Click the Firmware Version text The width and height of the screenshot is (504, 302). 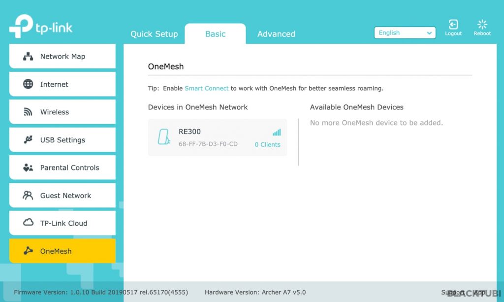[x=101, y=292]
